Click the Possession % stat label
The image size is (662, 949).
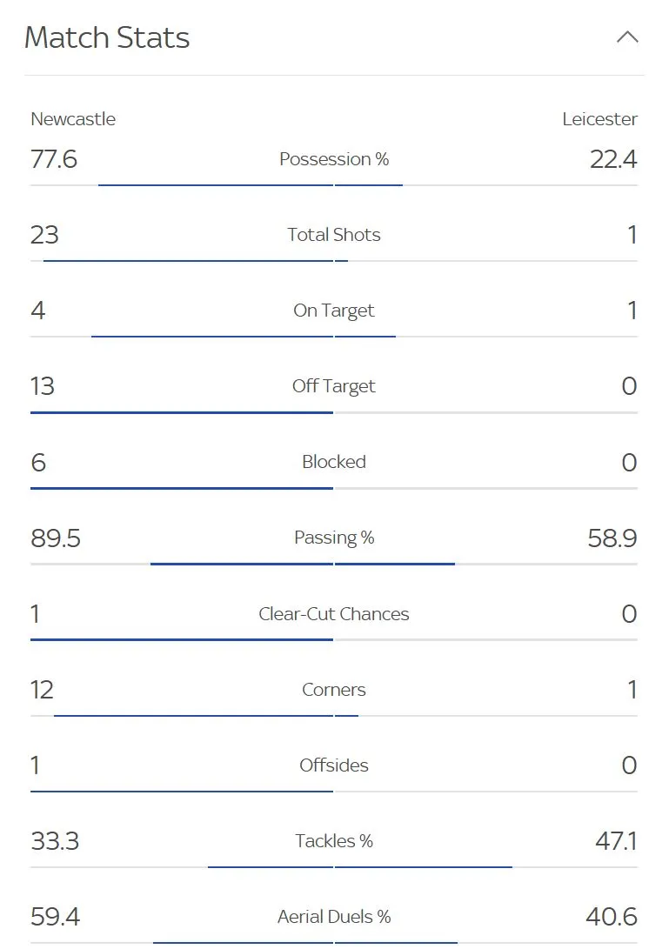(x=334, y=159)
